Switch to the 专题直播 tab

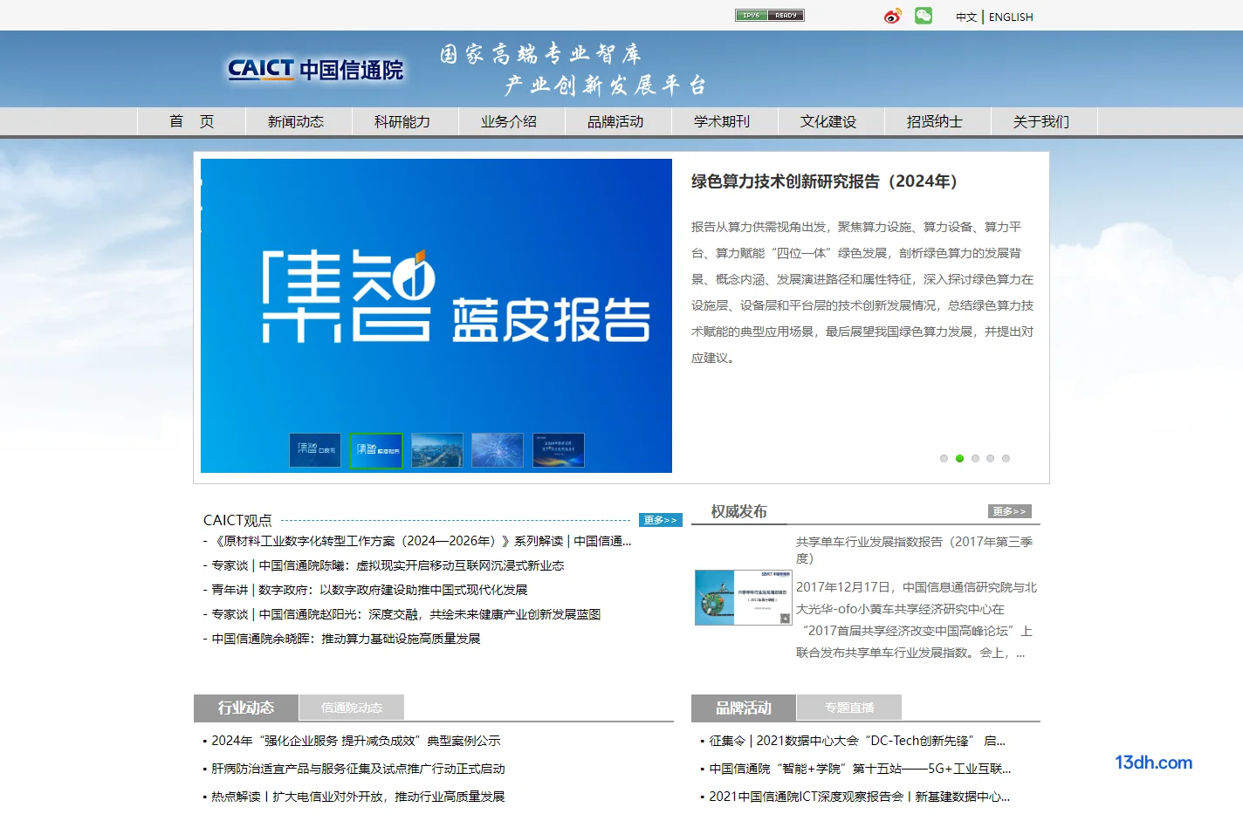849,708
